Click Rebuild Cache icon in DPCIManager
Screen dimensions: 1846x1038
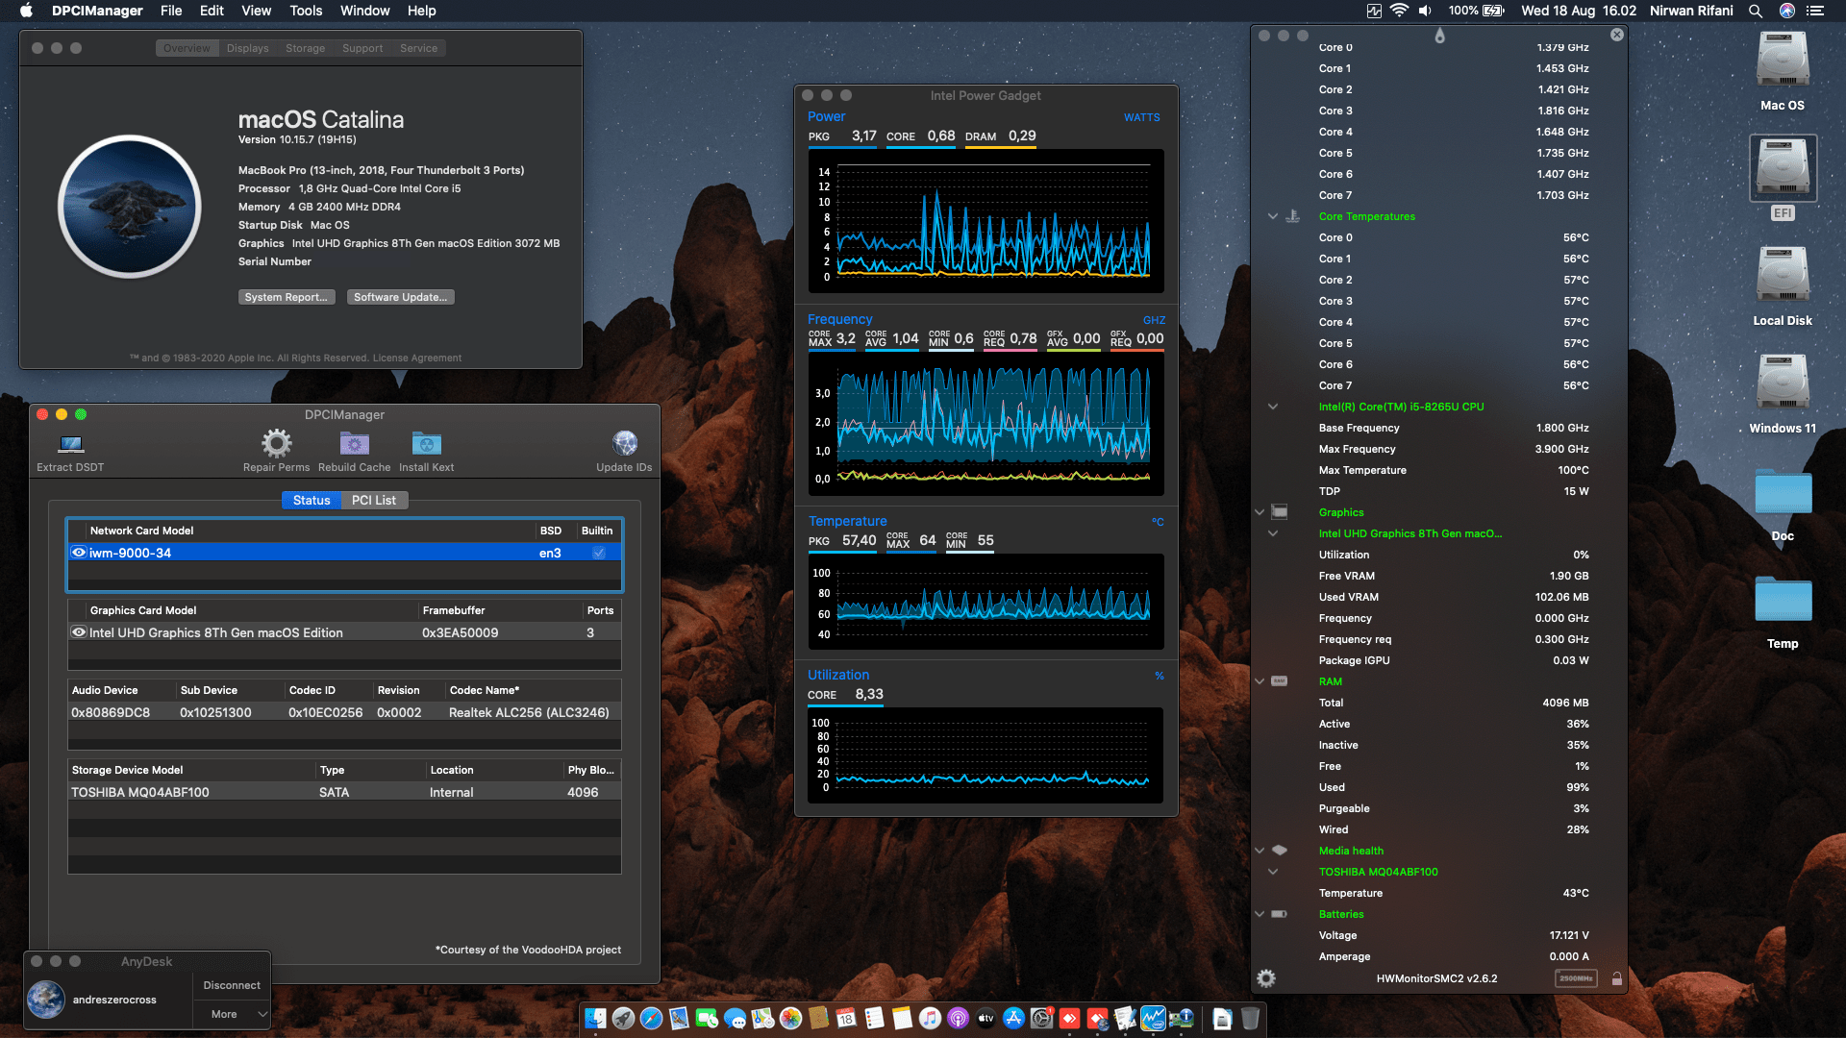click(x=354, y=444)
